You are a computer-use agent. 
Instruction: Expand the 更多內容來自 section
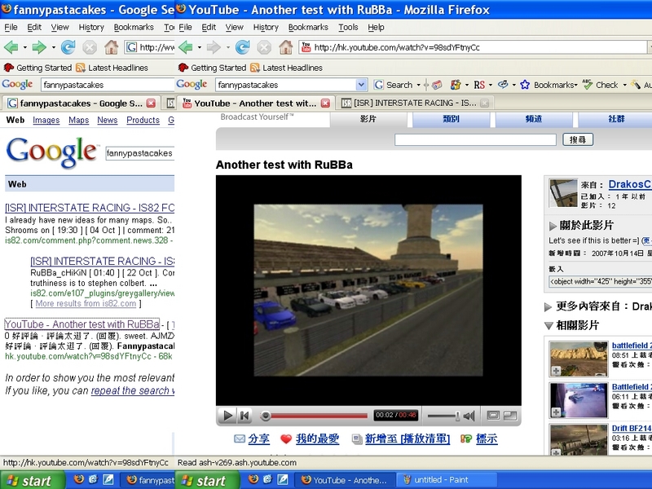point(548,307)
